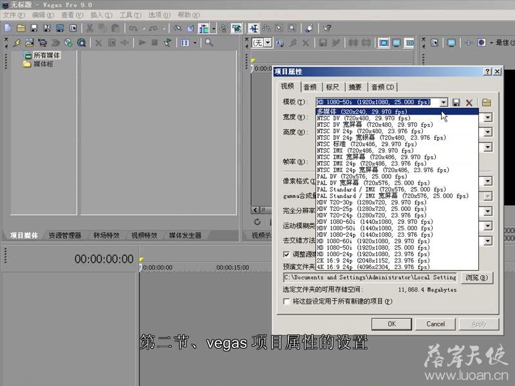Save template with the floppy icon in dialog

coord(456,102)
